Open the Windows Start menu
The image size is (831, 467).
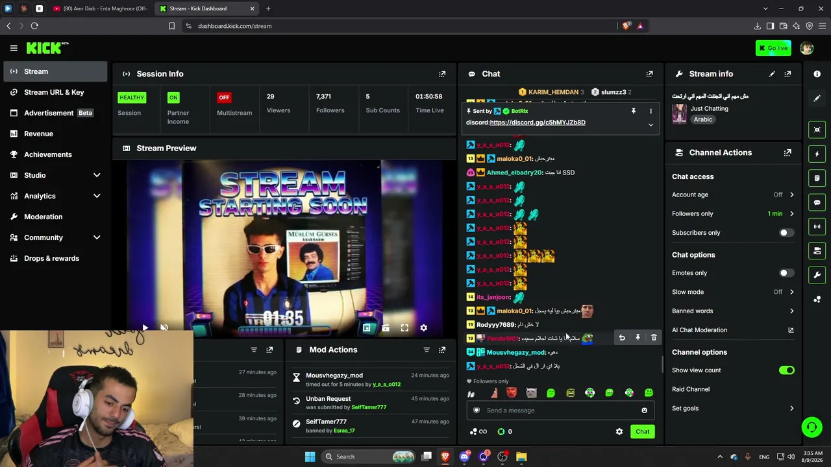[310, 457]
